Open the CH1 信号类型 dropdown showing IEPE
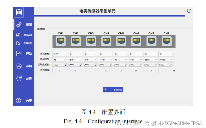This screenshot has width=206, height=128. coord(60,54)
